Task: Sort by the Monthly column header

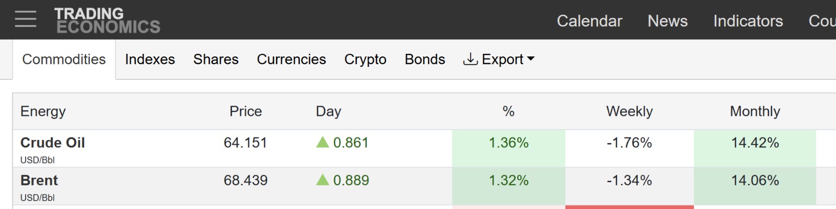Action: pos(754,111)
